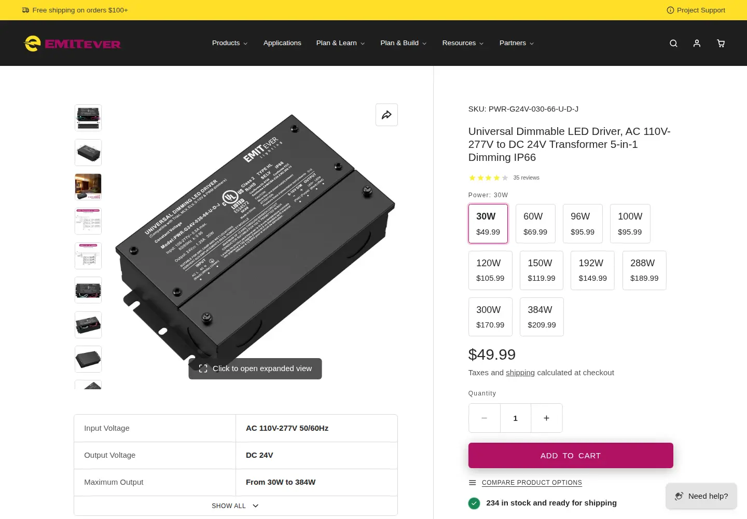
Task: Click ADD TO CART button
Action: pyautogui.click(x=571, y=456)
